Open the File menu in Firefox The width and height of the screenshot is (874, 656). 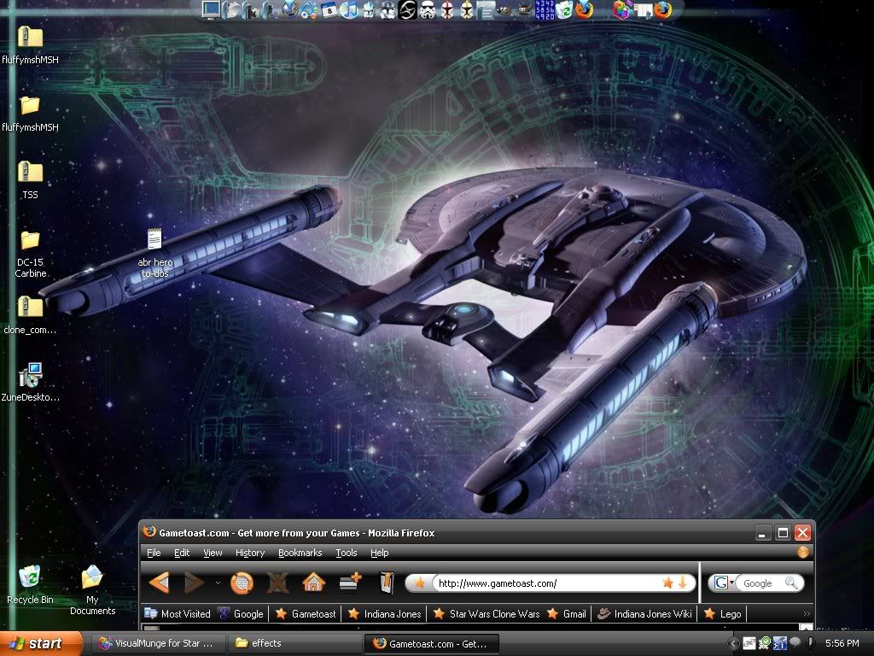154,553
